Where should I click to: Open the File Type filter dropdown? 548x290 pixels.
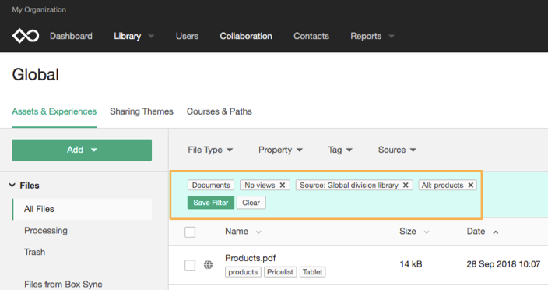210,150
